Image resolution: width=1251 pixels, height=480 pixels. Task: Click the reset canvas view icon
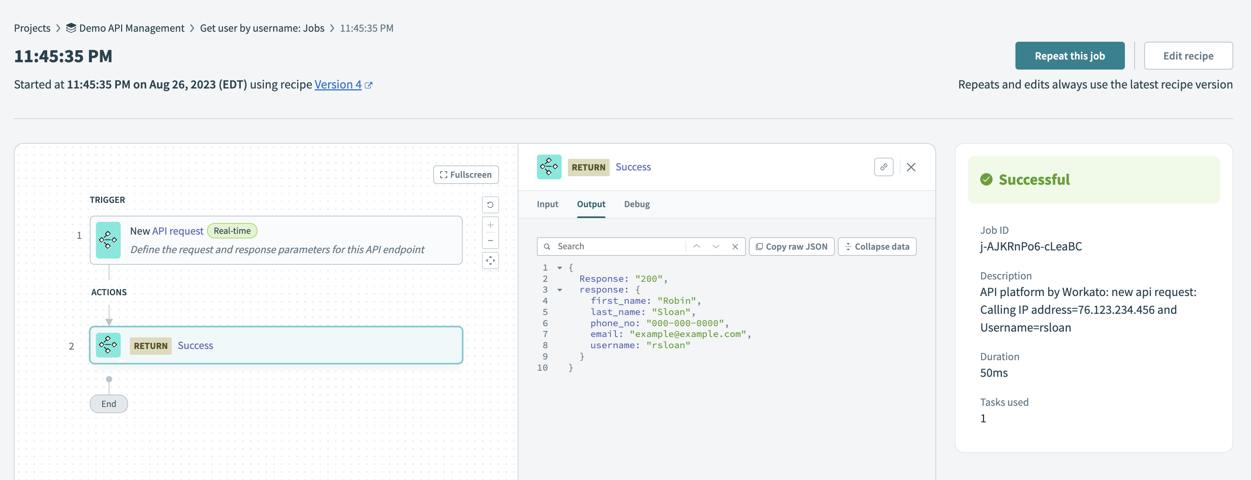click(490, 205)
